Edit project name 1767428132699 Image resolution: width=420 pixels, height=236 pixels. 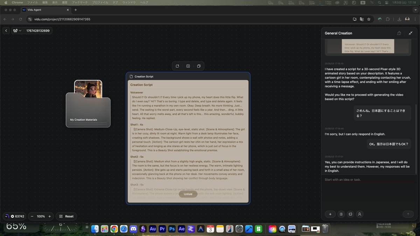coord(38,31)
